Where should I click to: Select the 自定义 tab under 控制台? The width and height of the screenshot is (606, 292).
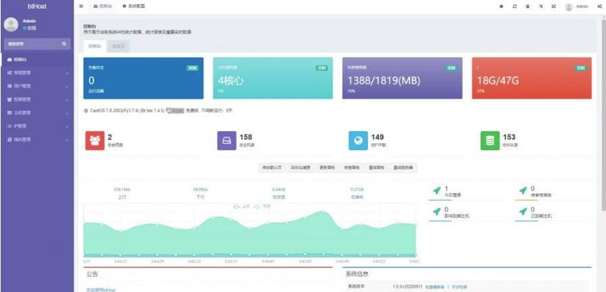pyautogui.click(x=118, y=46)
